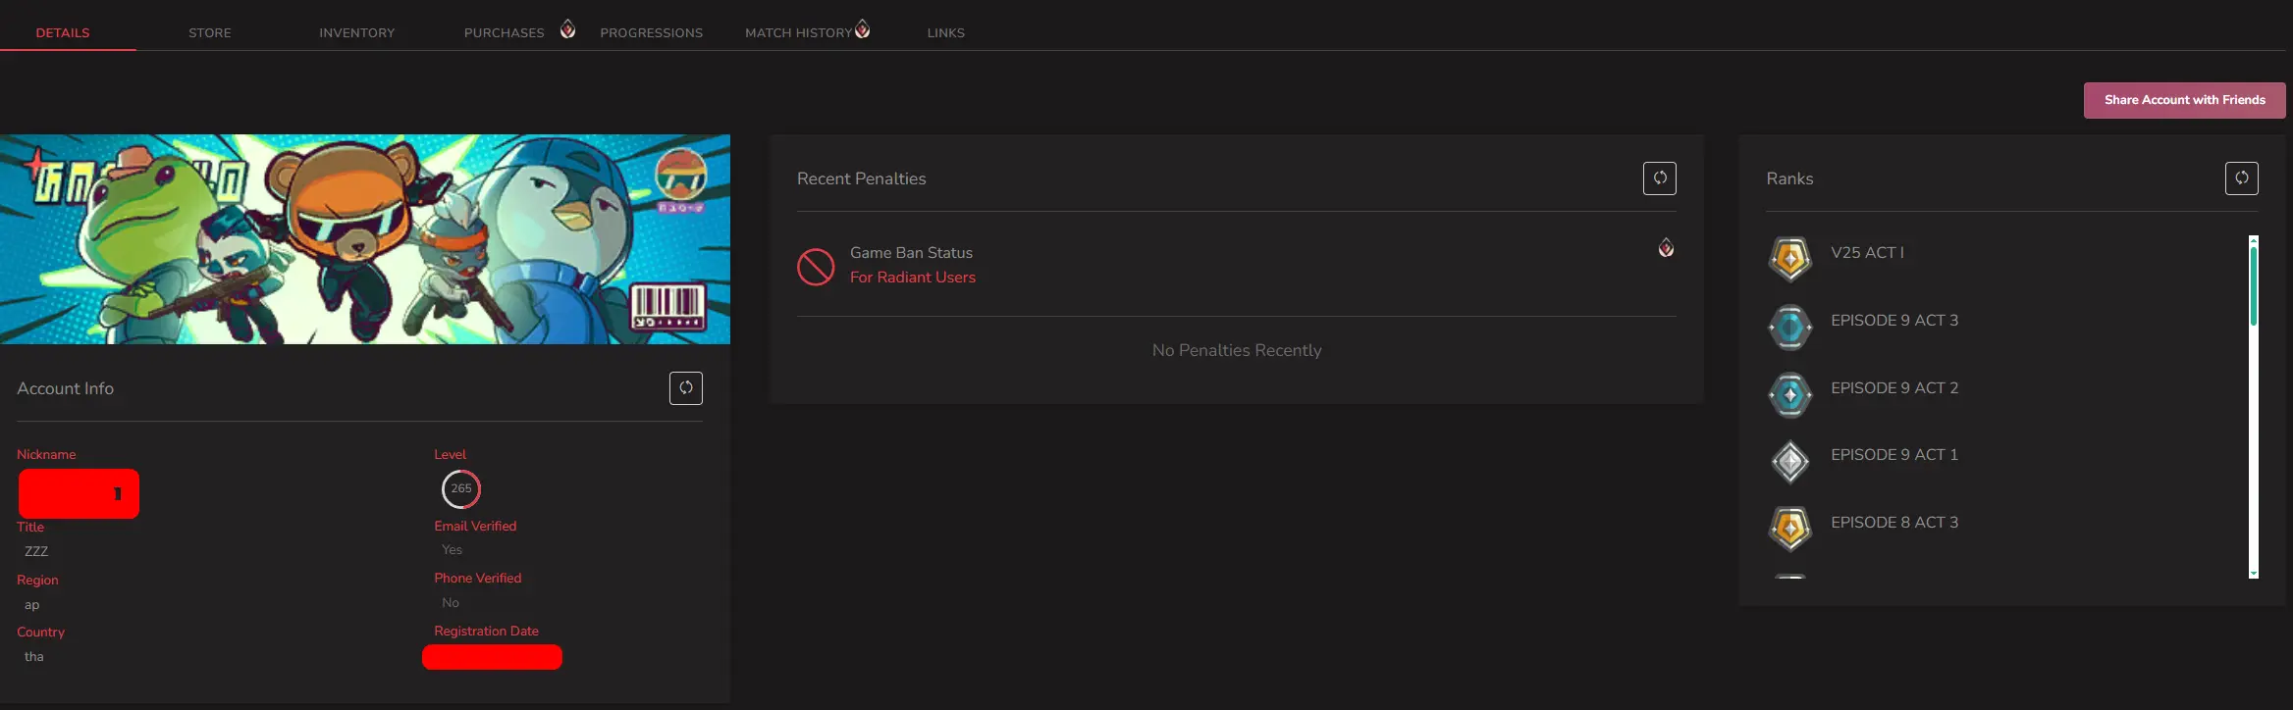
Task: Click the Episode 8 Act 3 rank badge
Action: point(1789,529)
